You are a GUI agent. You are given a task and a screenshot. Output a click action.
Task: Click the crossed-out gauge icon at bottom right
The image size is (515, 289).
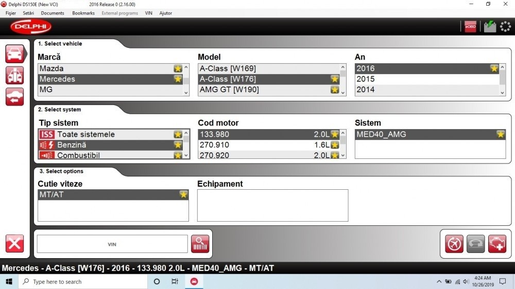pyautogui.click(x=454, y=244)
